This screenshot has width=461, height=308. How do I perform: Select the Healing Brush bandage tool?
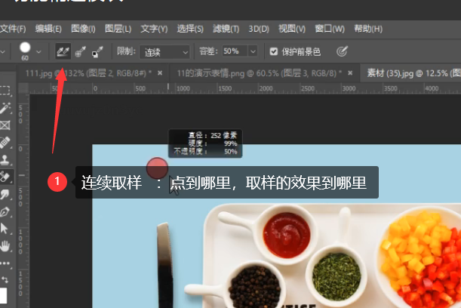coord(5,143)
